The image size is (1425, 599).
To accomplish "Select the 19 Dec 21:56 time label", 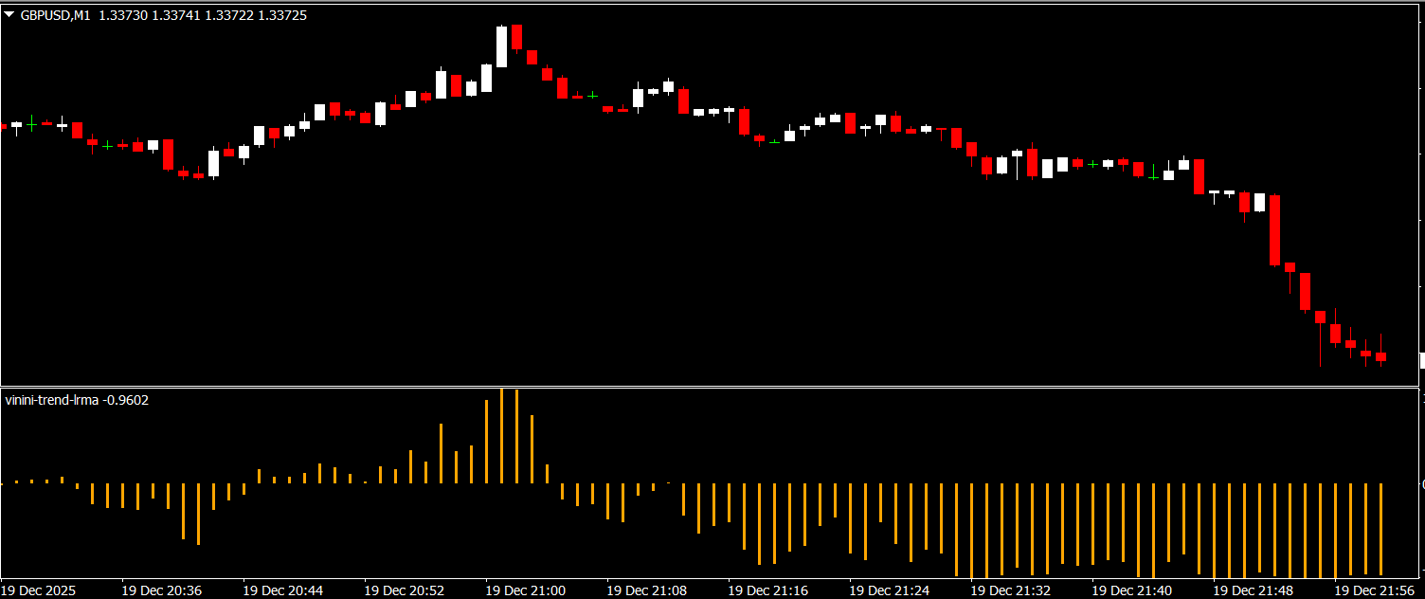I will click(1374, 590).
